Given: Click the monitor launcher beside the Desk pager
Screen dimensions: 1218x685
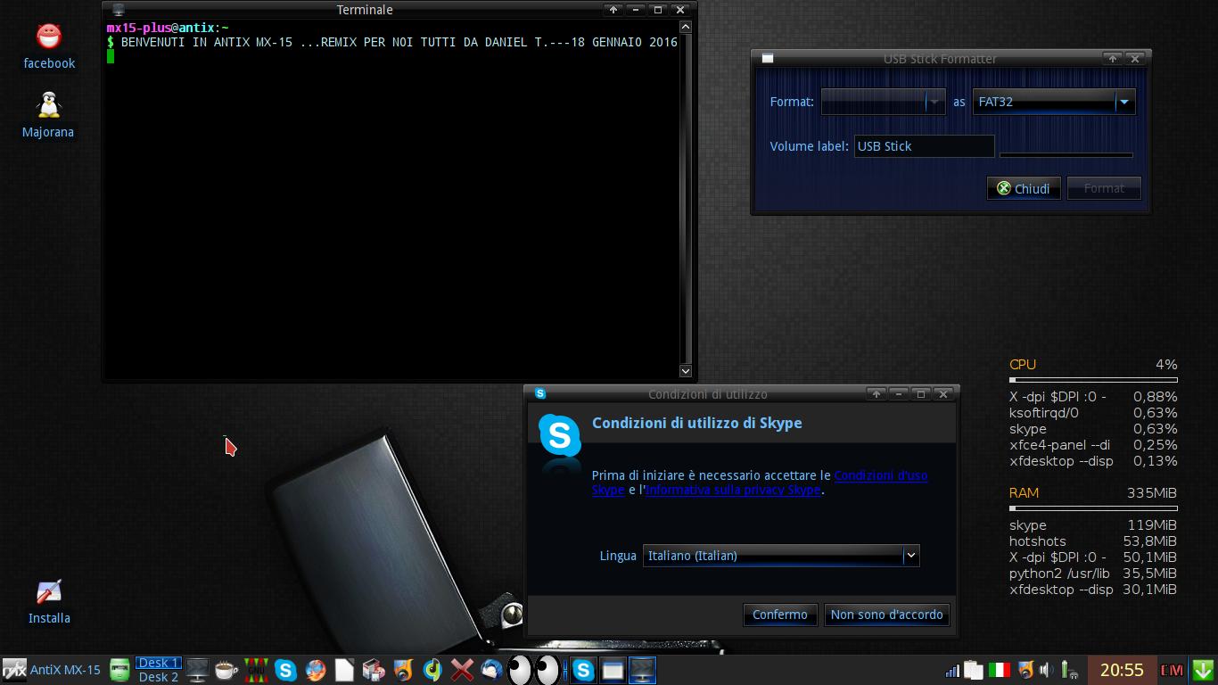Looking at the screenshot, I should tap(197, 670).
